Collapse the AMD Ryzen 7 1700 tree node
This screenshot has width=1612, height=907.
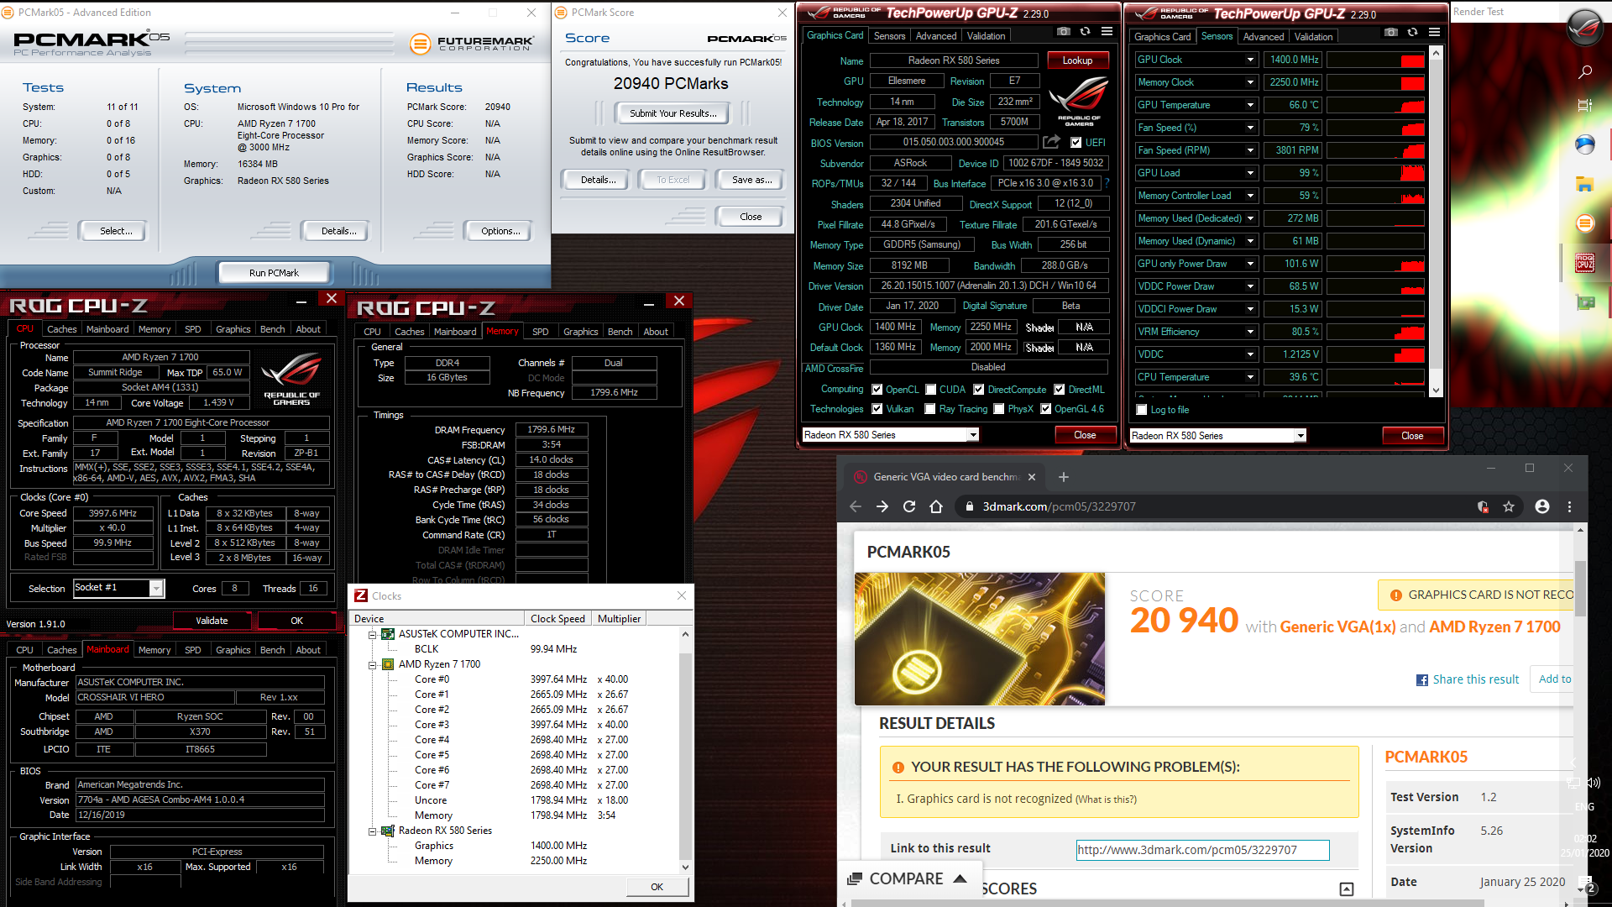point(372,664)
